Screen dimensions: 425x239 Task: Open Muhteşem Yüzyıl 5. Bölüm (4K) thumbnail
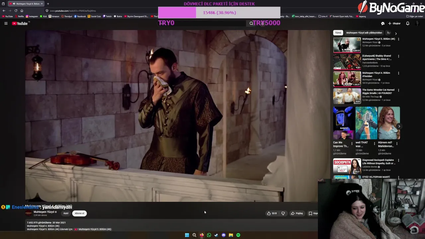pos(347,45)
